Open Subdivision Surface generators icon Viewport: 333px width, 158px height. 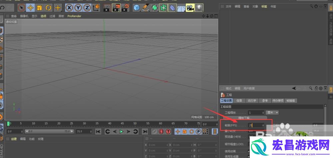click(x=155, y=8)
